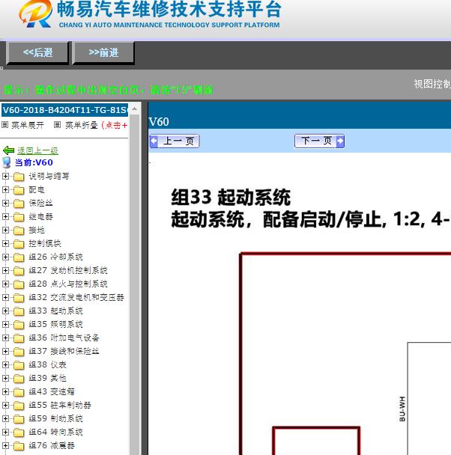
Task: Select the 组37 接线和保险丝 tree label
Action: pyautogui.click(x=64, y=351)
